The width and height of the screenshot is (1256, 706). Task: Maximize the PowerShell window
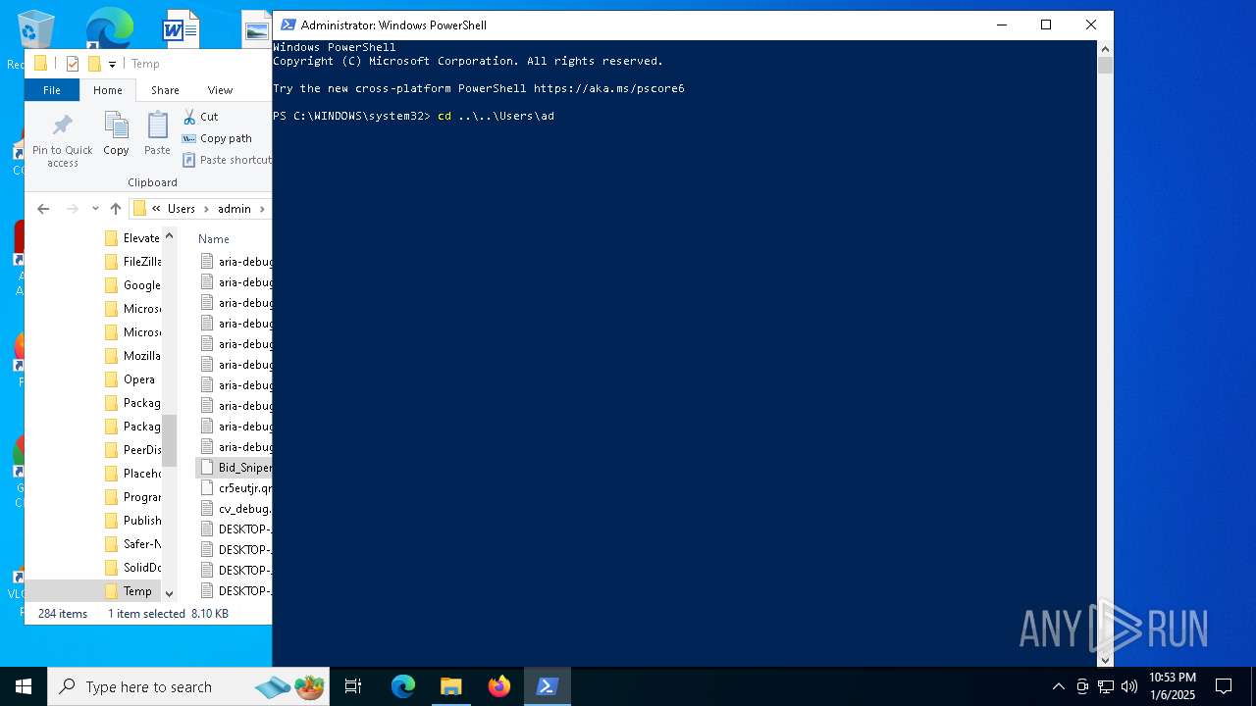point(1046,25)
